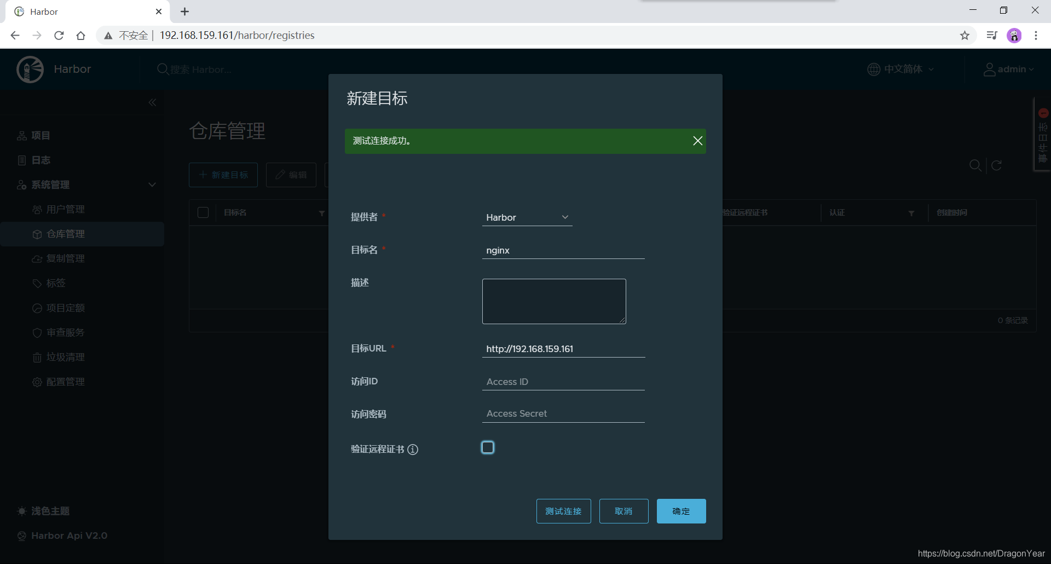Click browser back arrow

point(15,36)
